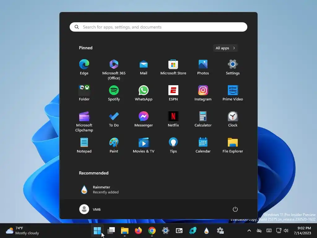Screen dimensions: 317x238
Task: Open 7-Zip from the taskbar
Action: point(179,231)
